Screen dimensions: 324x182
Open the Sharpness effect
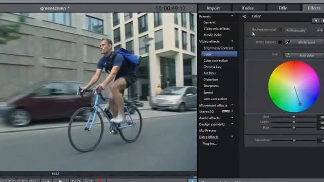pyautogui.click(x=211, y=86)
